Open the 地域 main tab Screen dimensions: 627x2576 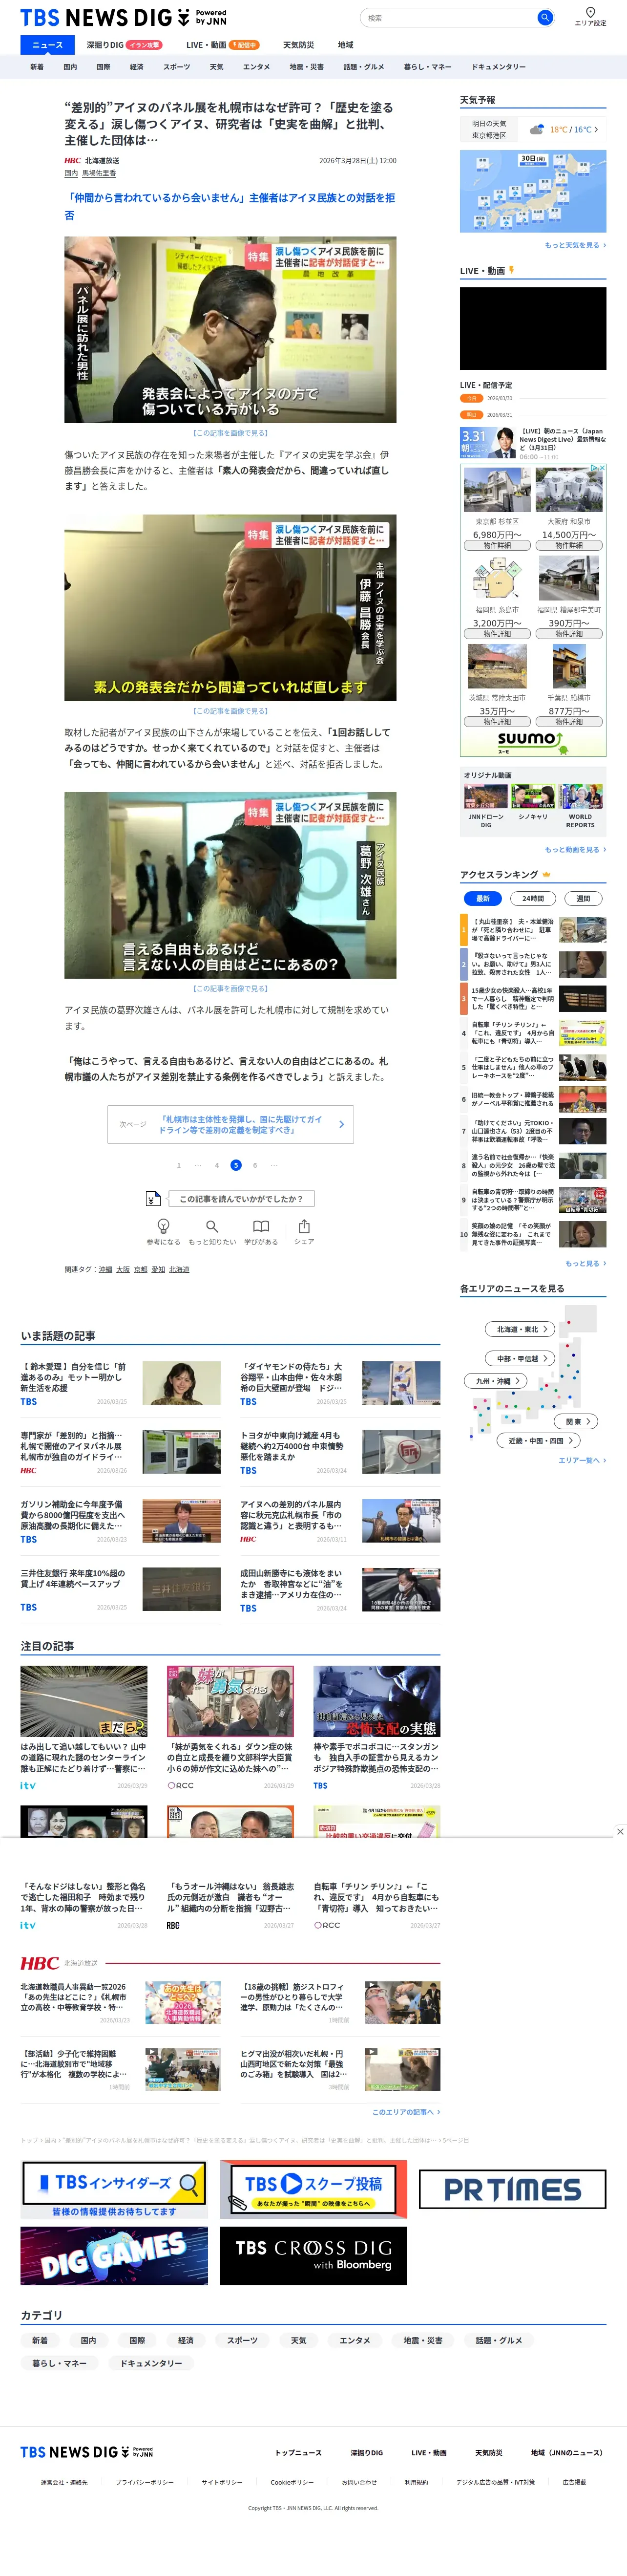pos(345,45)
